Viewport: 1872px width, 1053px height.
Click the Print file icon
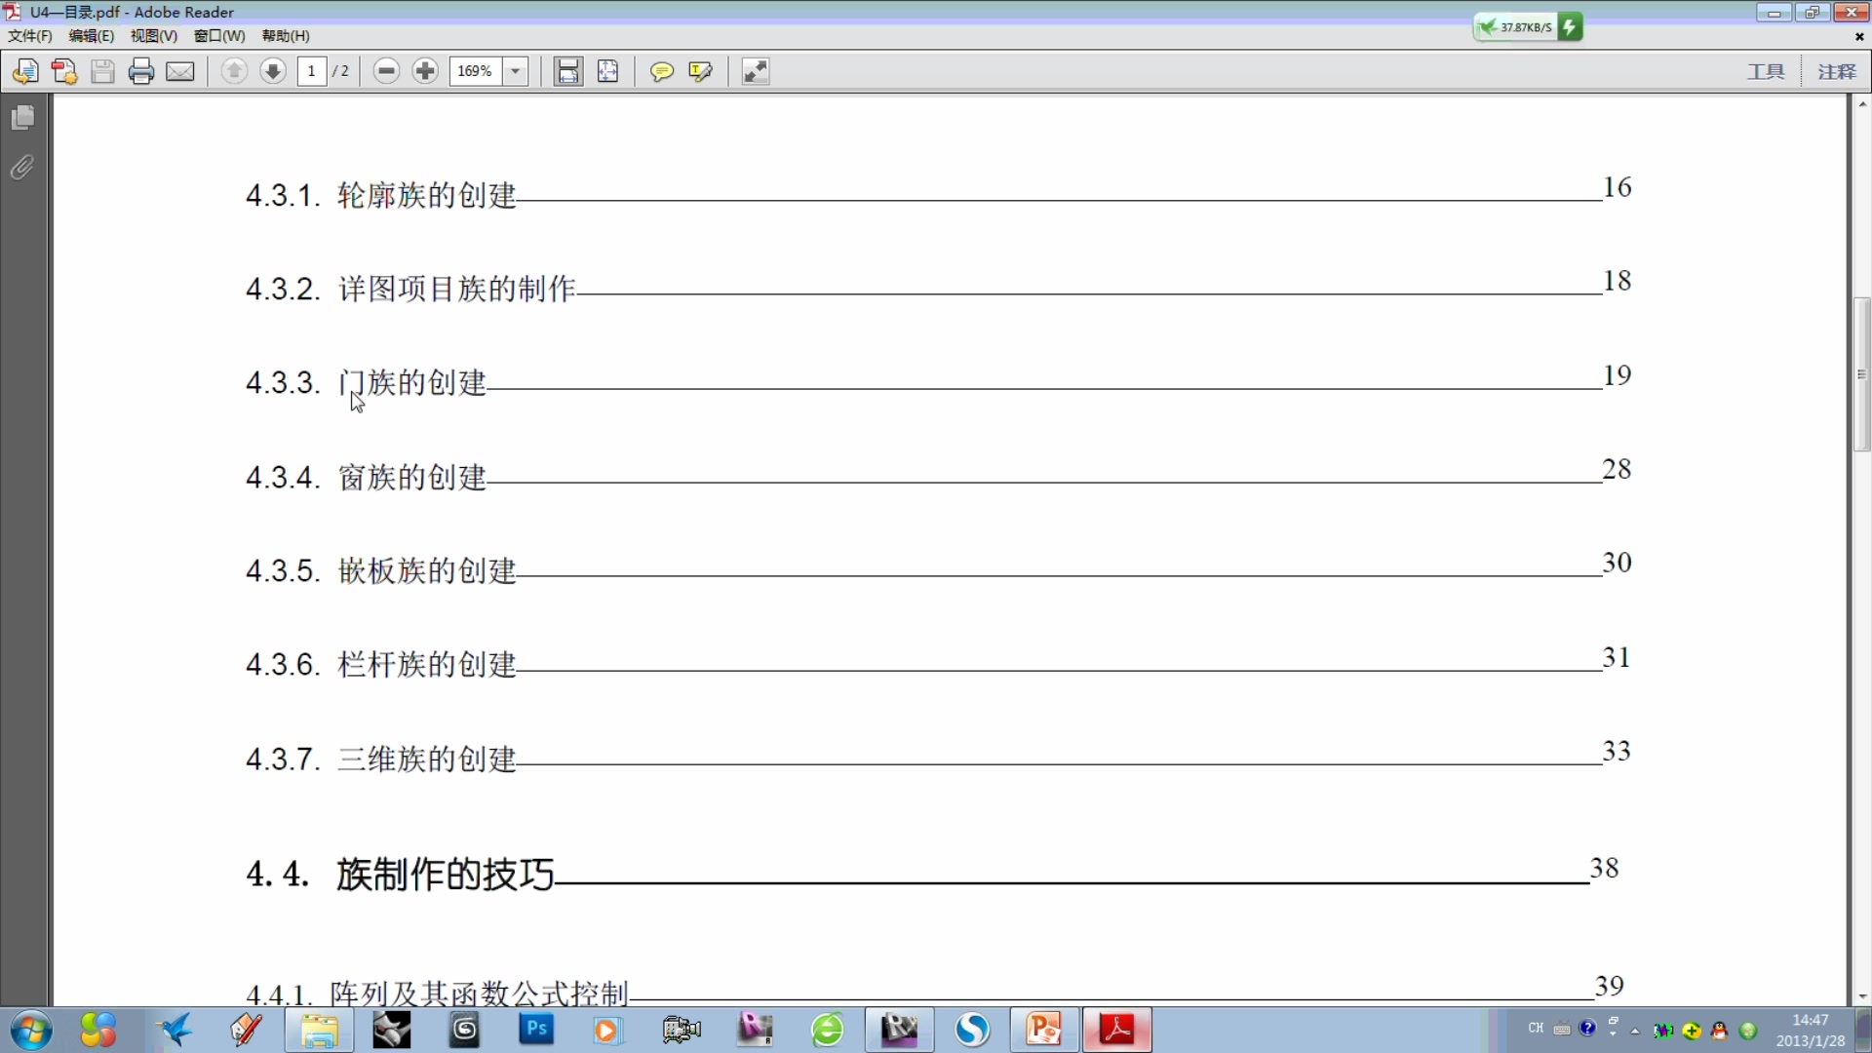point(141,71)
